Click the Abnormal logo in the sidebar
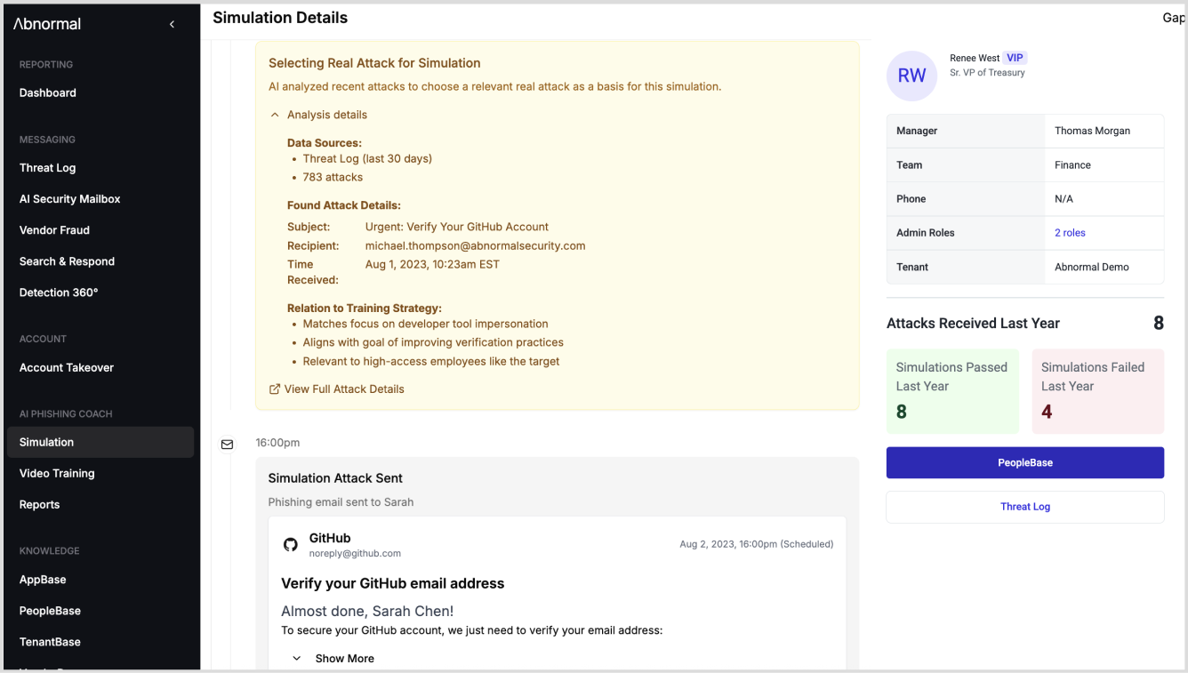This screenshot has width=1188, height=673. pos(47,24)
